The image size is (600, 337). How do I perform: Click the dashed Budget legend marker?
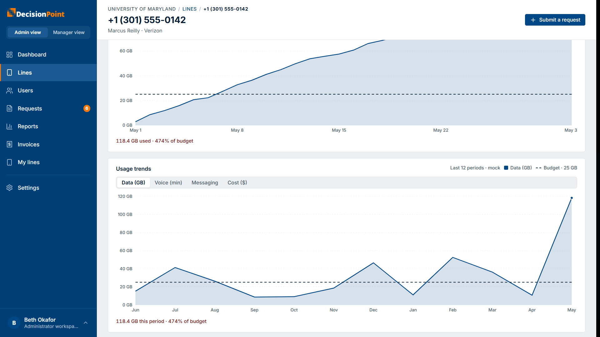[538, 168]
